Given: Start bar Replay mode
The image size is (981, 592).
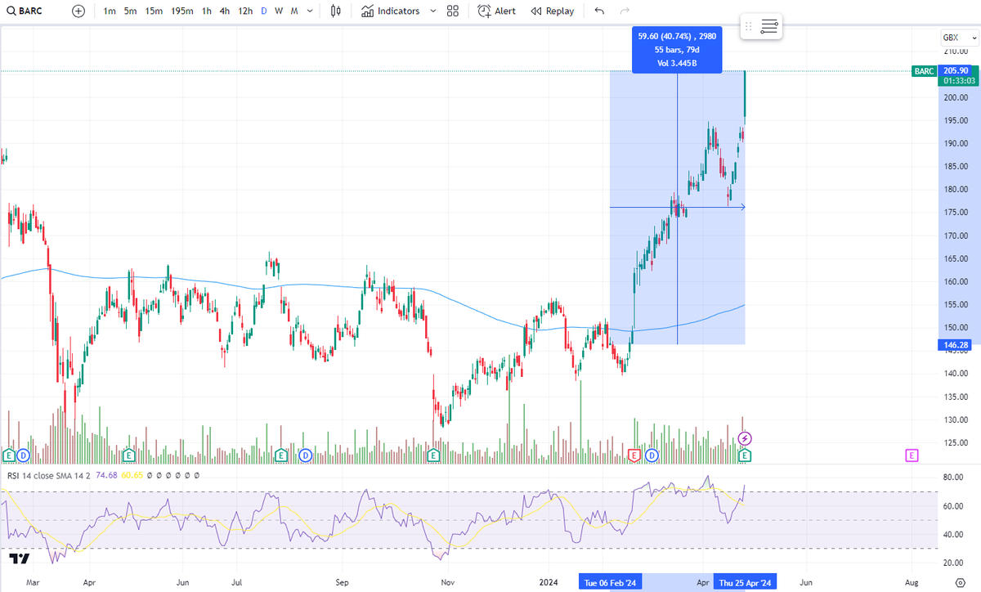Looking at the screenshot, I should point(552,11).
